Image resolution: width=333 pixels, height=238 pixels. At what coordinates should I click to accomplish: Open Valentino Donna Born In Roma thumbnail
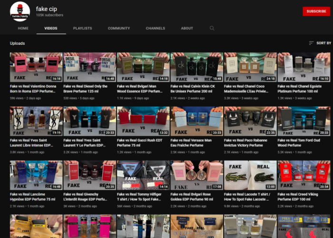coord(36,67)
